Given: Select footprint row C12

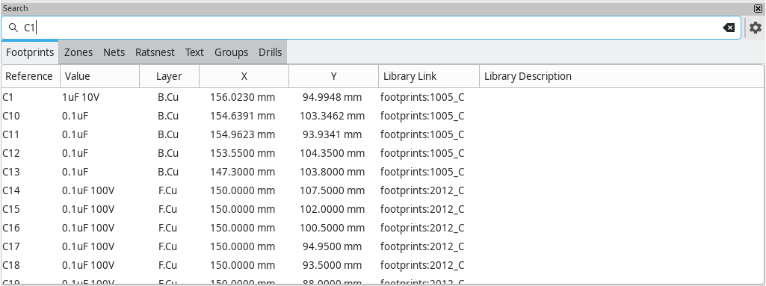Looking at the screenshot, I should pos(383,153).
